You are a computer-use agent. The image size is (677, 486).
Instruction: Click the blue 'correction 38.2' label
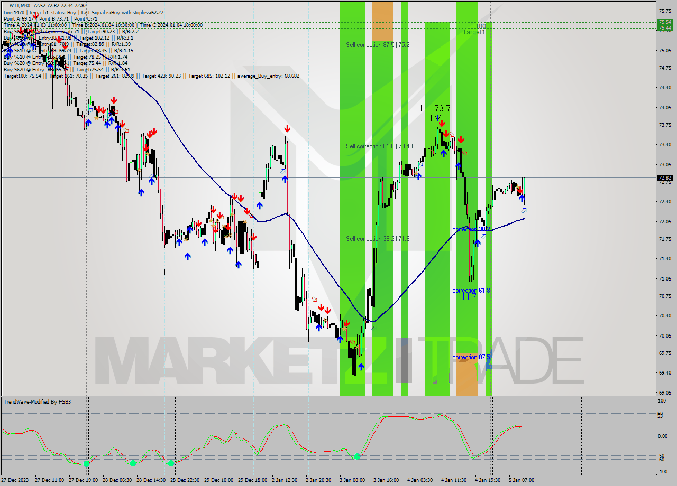coord(471,229)
